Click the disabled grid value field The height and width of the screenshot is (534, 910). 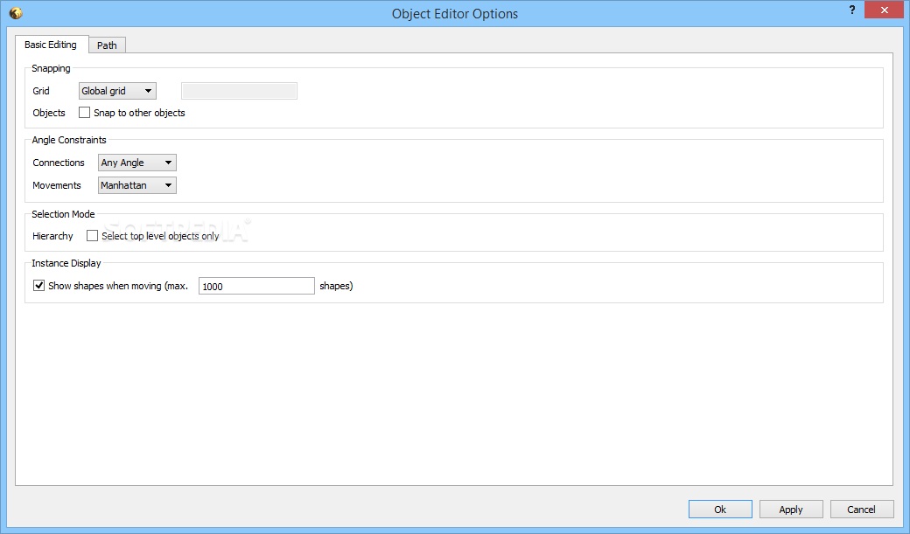pos(239,90)
